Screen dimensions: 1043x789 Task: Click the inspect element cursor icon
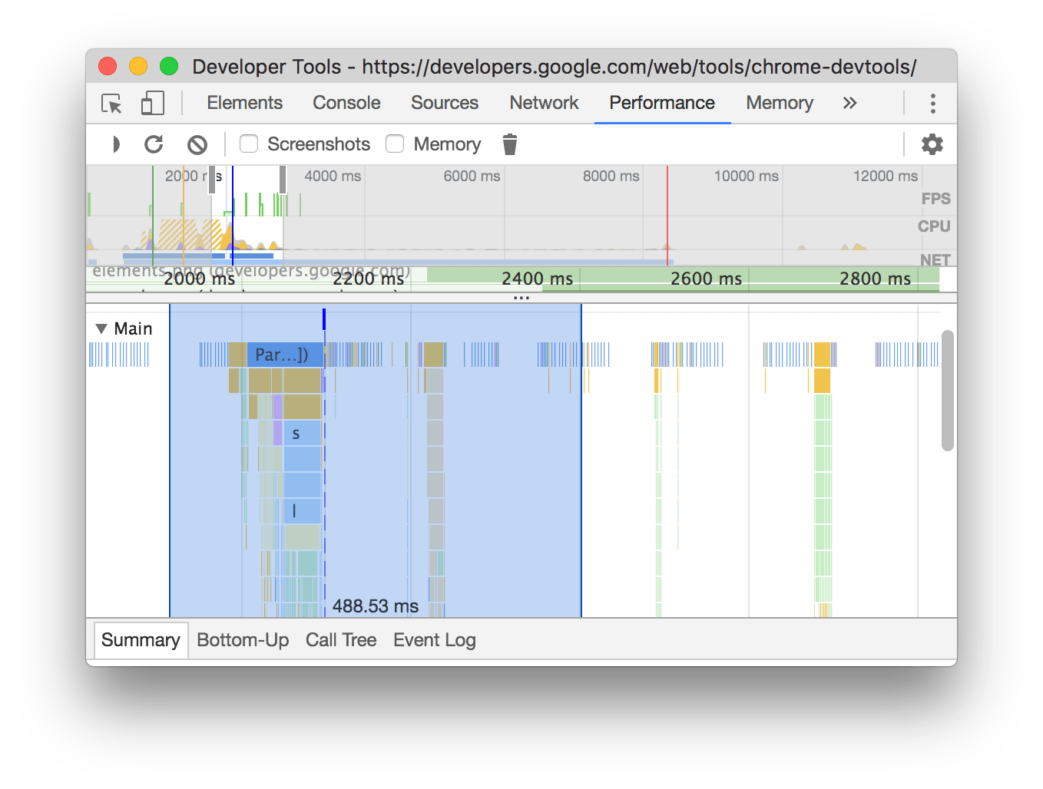click(111, 103)
